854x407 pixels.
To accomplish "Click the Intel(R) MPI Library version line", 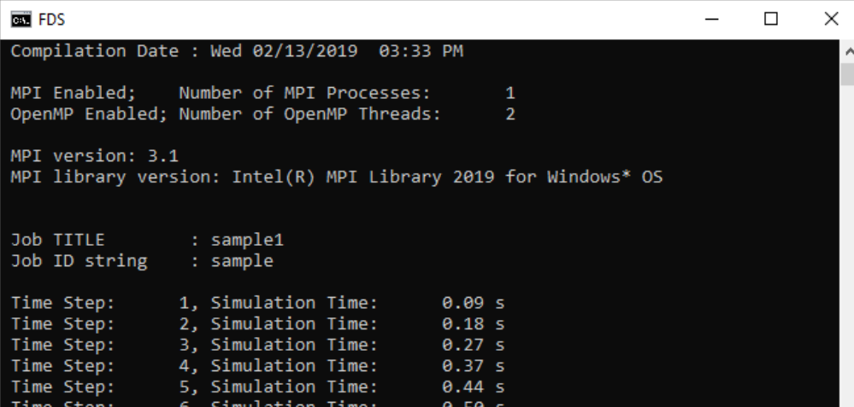I will point(337,177).
